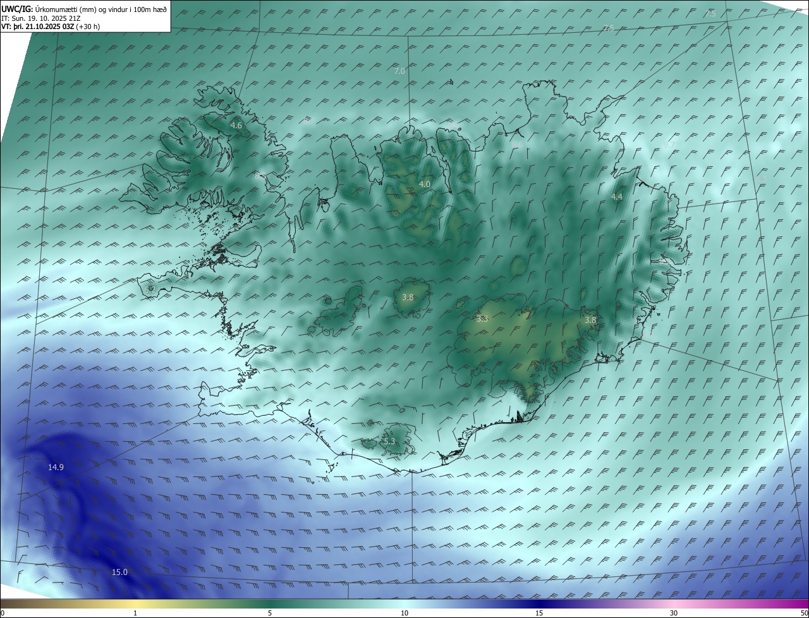Click the 9.7 value label off the northeast coast
This screenshot has width=809, height=618.
669,145
